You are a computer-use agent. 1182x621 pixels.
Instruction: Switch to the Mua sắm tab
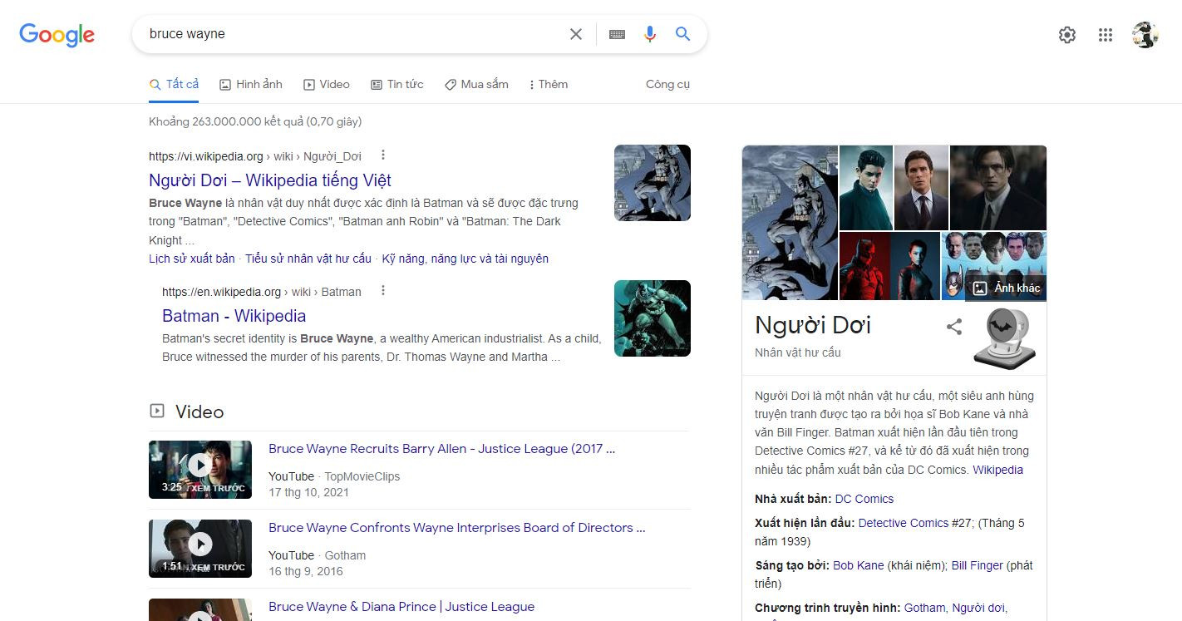pyautogui.click(x=476, y=84)
